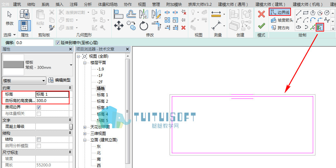
Task: Collapse the 约束 properties section
Action: pyautogui.click(x=70, y=88)
